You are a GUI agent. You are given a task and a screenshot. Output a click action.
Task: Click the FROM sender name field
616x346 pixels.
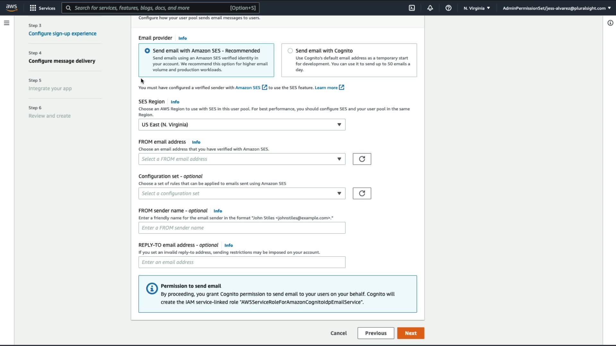tap(242, 228)
